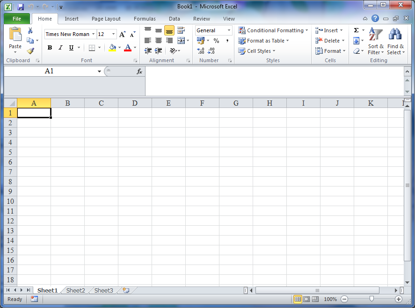The image size is (415, 308).
Task: Center text horizontally in the cell
Action: point(159,41)
